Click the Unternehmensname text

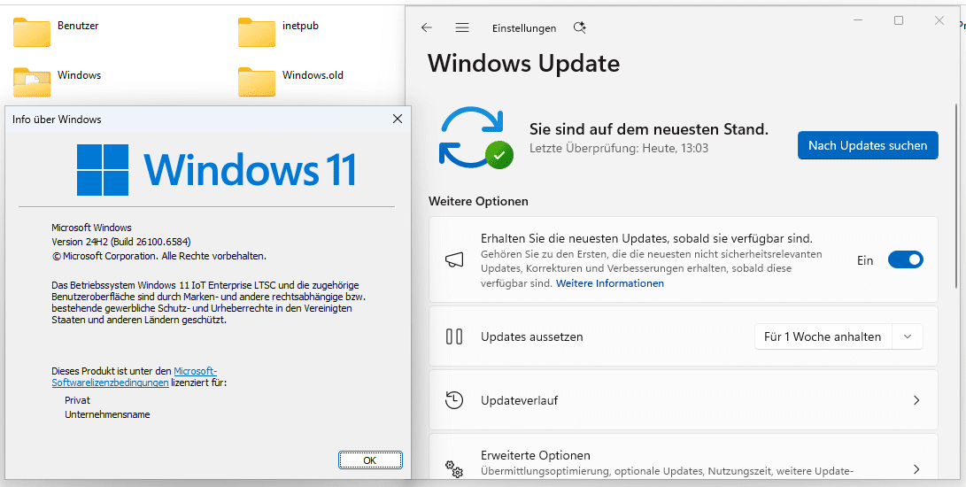(107, 414)
